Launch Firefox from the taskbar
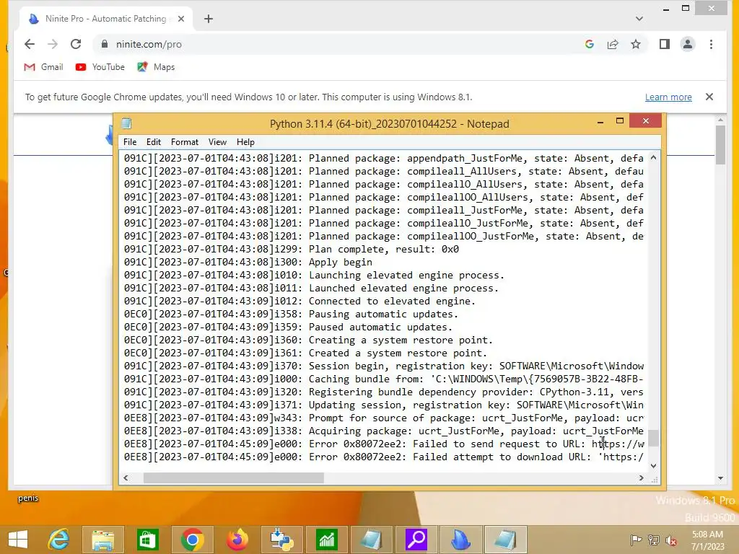Image resolution: width=739 pixels, height=554 pixels. [x=237, y=540]
